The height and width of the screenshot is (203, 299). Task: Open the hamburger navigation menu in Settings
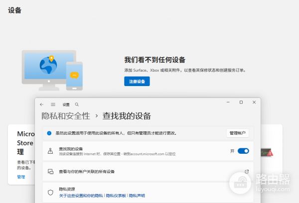pos(53,104)
